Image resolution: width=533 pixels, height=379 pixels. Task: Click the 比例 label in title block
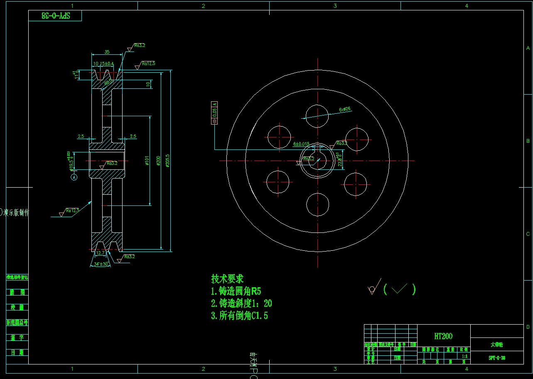tap(464, 350)
